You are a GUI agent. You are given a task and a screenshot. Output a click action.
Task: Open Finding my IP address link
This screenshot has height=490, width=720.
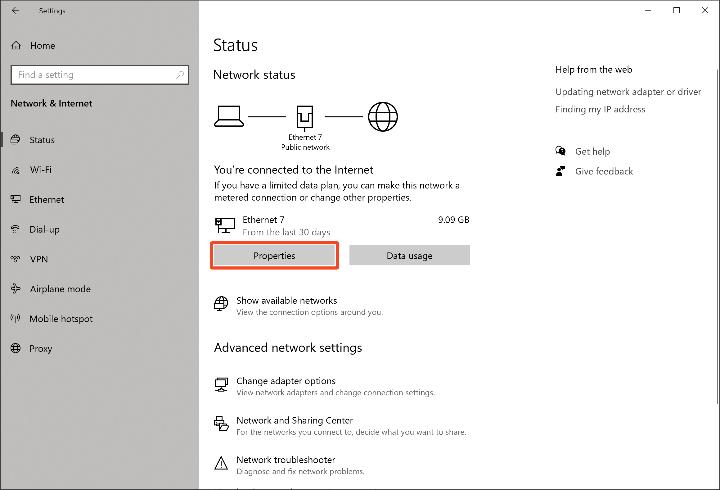point(600,109)
